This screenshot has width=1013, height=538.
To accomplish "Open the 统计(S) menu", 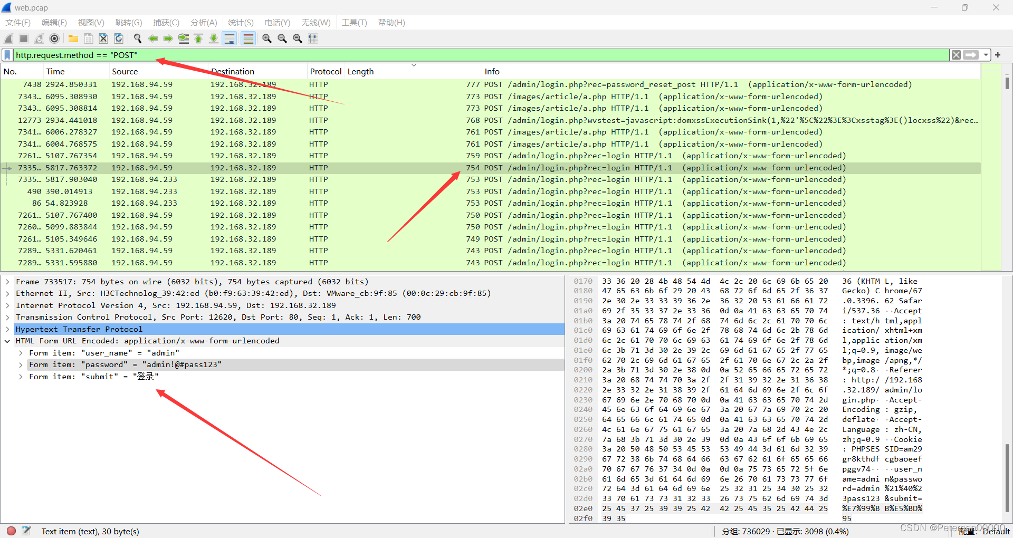I will coord(241,23).
